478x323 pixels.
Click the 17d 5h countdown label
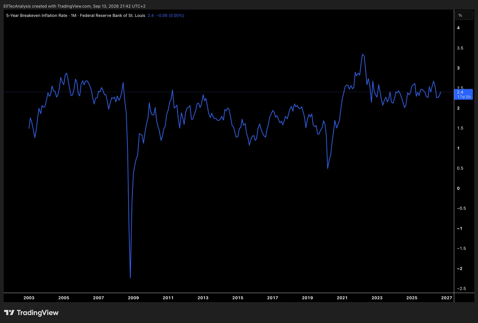[x=464, y=97]
